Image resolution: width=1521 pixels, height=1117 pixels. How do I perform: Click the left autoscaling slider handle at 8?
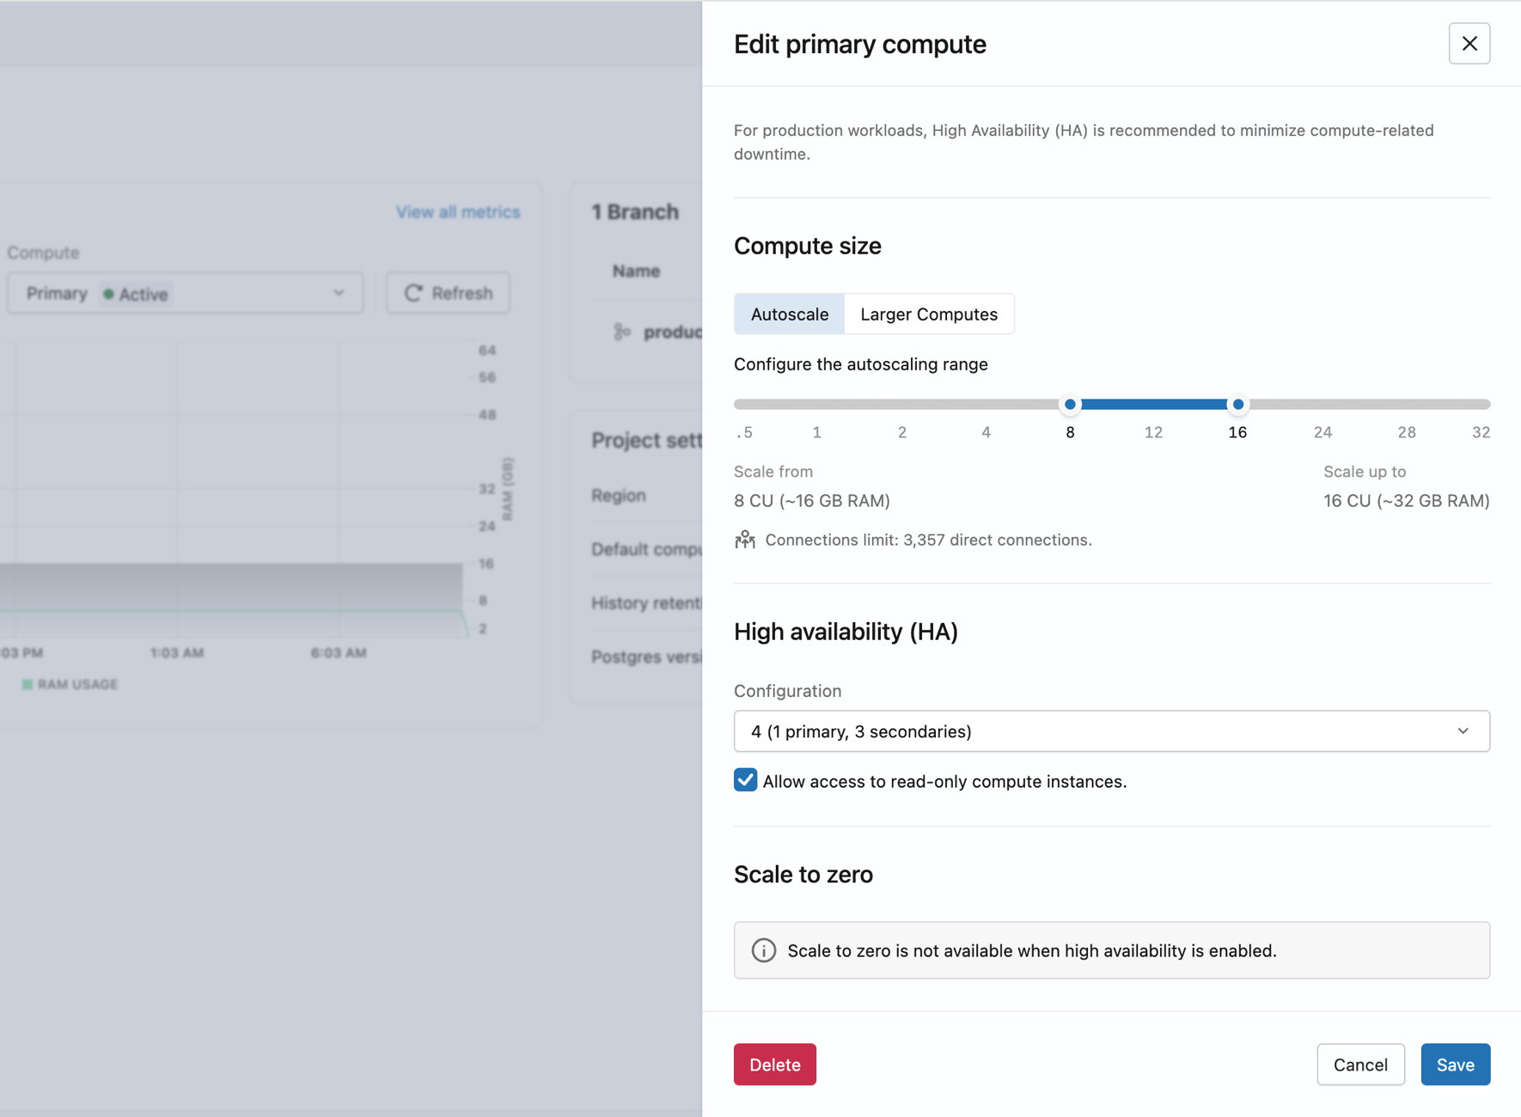pyautogui.click(x=1070, y=404)
